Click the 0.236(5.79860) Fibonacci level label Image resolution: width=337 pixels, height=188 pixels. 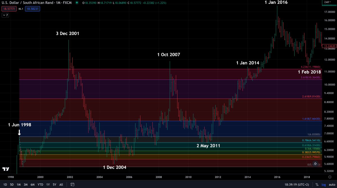(x=311, y=157)
